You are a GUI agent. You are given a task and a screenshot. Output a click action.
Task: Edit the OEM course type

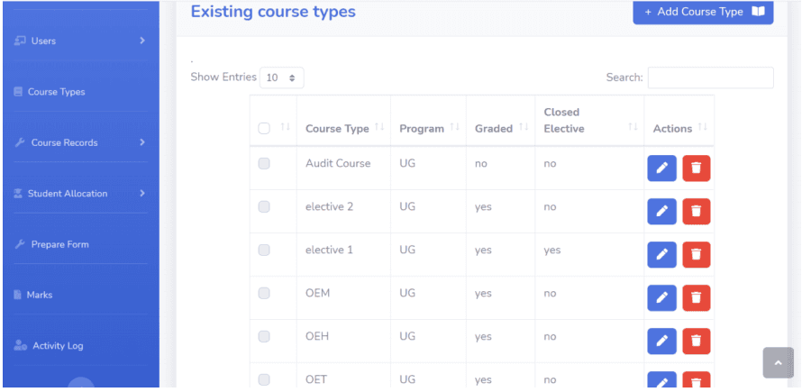click(661, 298)
